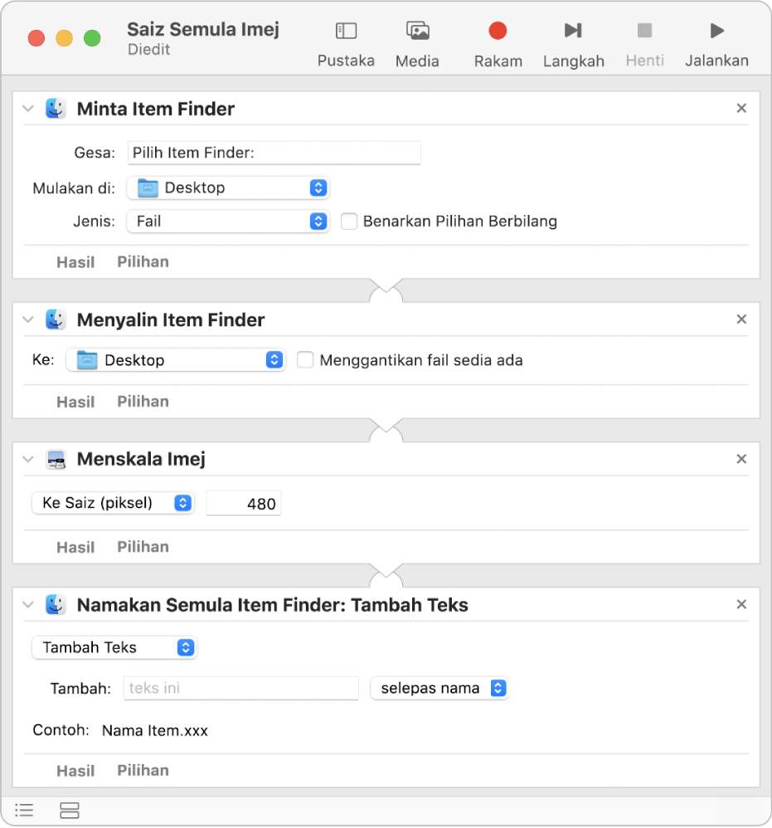The height and width of the screenshot is (828, 772).
Task: Enable Benarkan Pilihan Berbilang checkbox
Action: point(349,222)
